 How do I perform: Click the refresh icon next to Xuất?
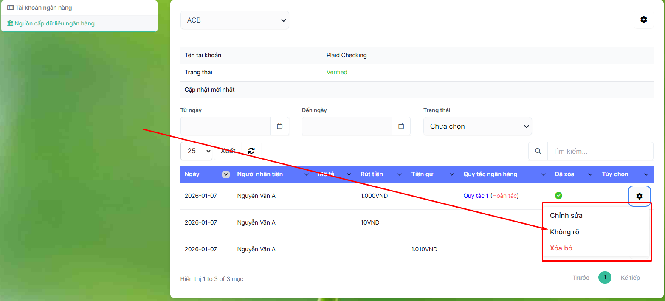(x=251, y=151)
